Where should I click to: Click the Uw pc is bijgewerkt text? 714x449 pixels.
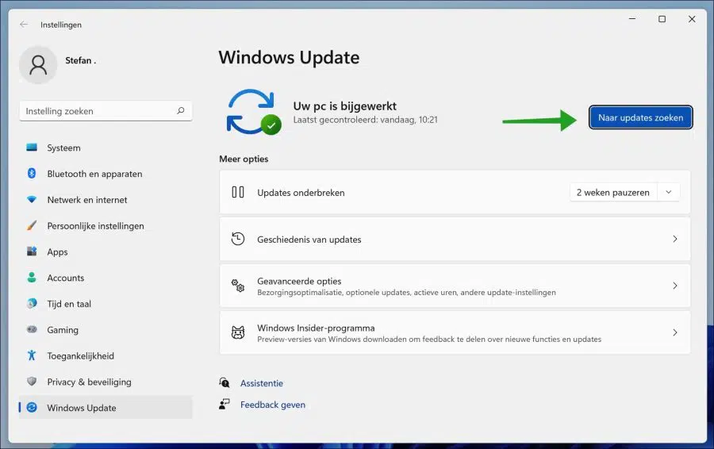[x=345, y=106]
